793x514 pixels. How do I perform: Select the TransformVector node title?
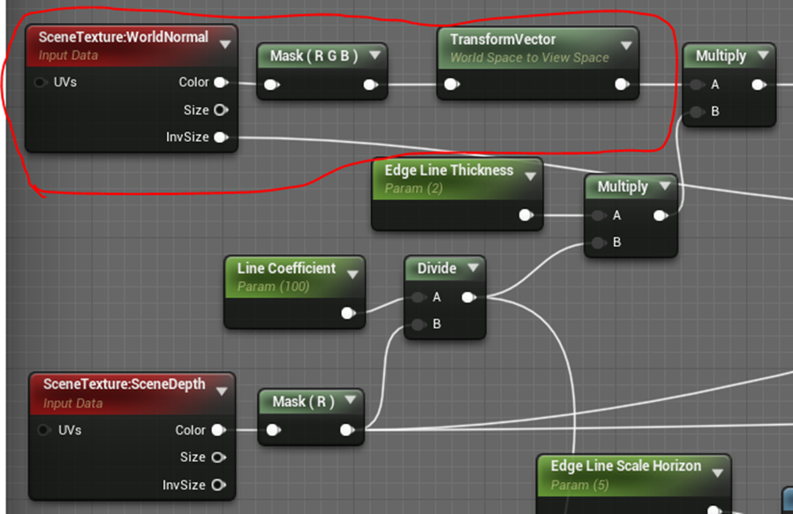coord(502,40)
